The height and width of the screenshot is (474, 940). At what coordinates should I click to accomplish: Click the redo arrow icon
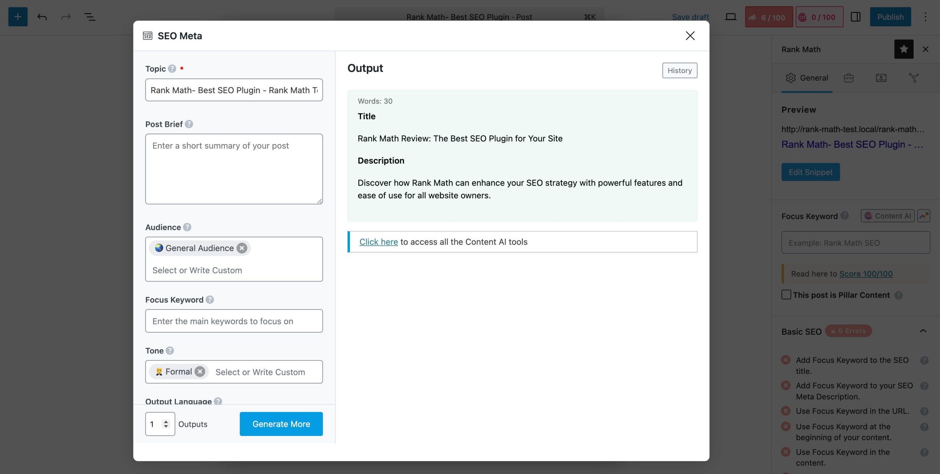click(66, 17)
